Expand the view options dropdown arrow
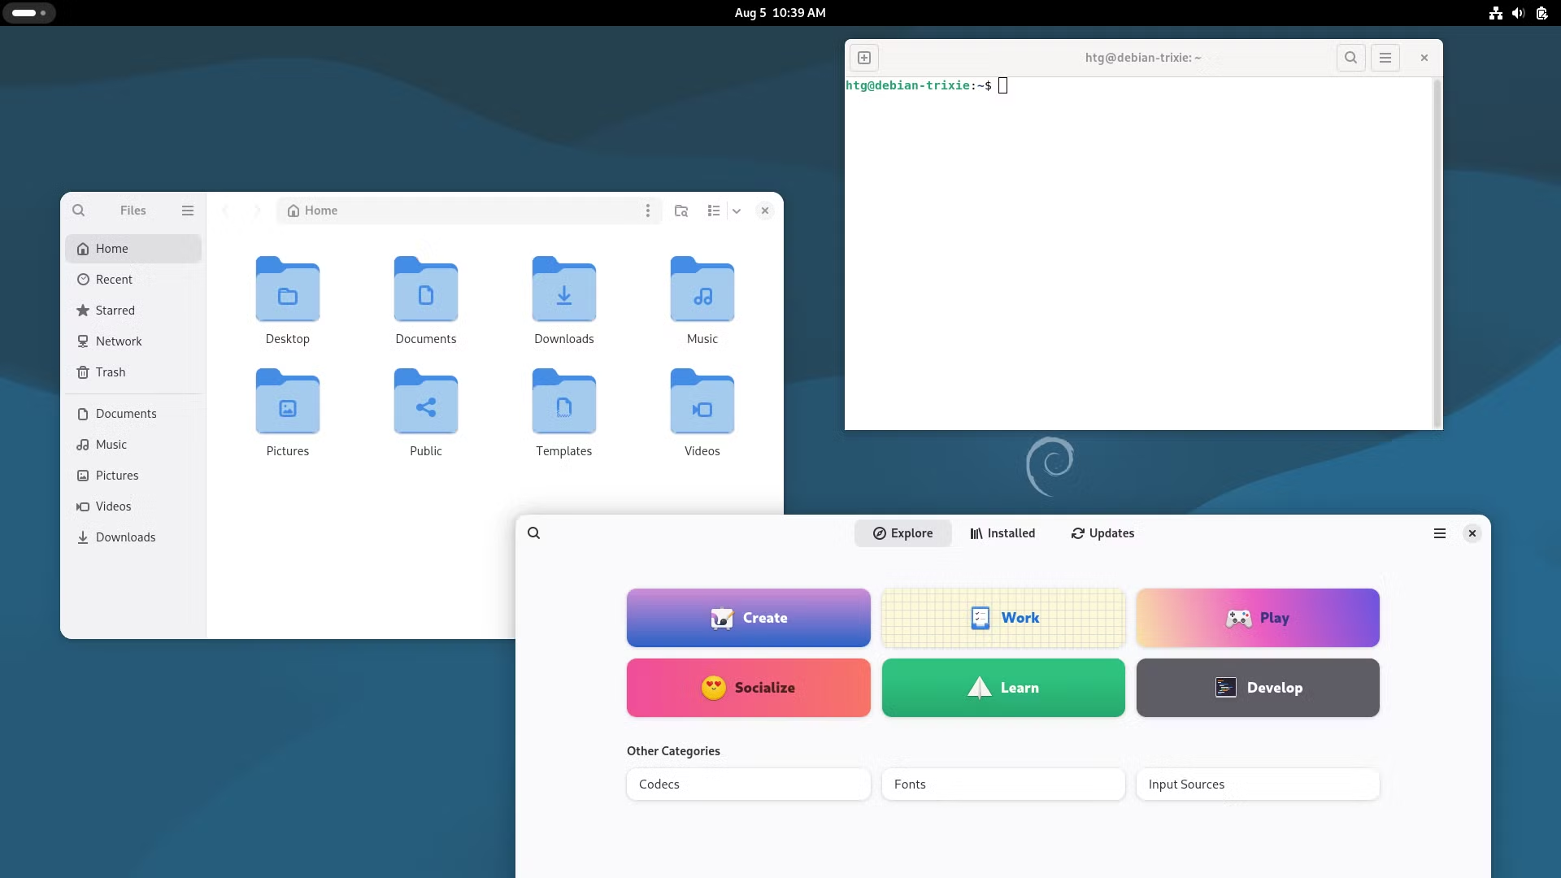1561x878 pixels. 737,211
